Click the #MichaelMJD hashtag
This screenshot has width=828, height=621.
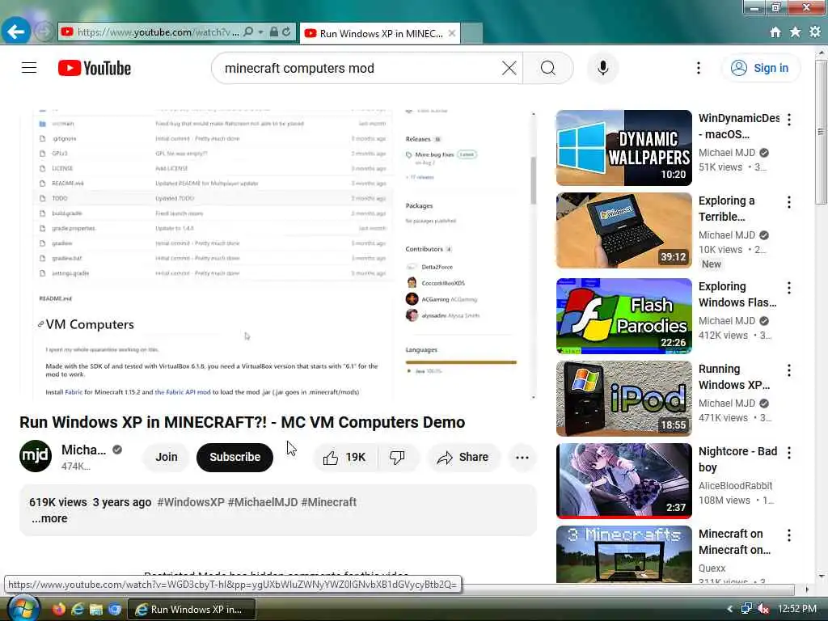click(263, 502)
